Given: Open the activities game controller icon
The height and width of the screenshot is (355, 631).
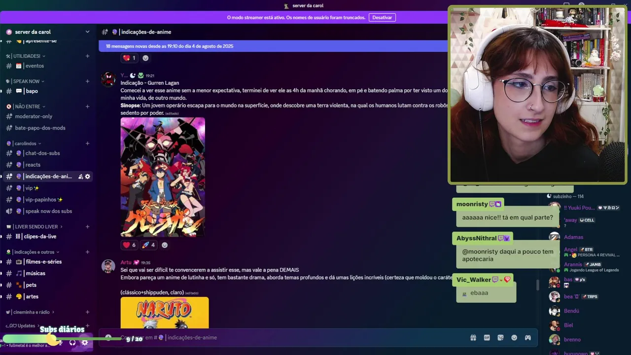Looking at the screenshot, I should pos(527,338).
